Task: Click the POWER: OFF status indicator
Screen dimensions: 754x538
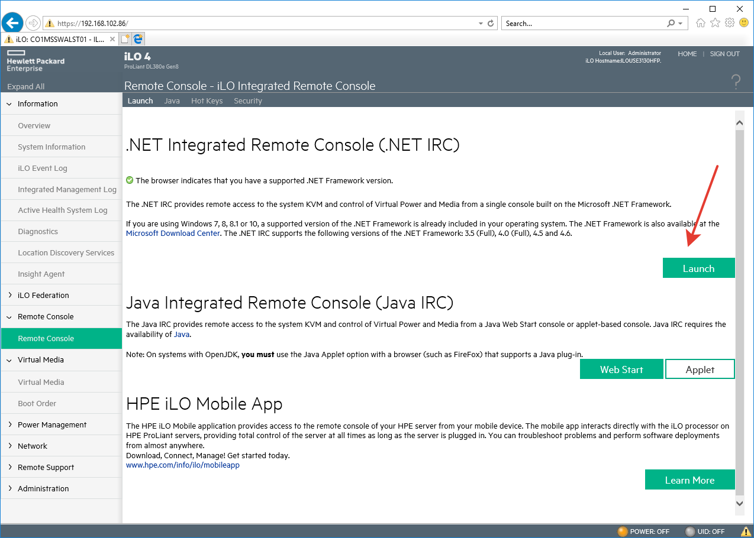Action: (643, 531)
